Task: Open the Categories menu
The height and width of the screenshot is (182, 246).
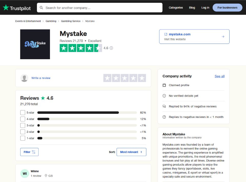Action: 176,8
